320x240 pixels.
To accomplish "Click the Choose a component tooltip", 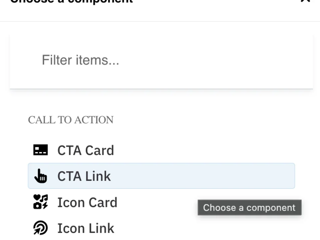I will [249, 207].
